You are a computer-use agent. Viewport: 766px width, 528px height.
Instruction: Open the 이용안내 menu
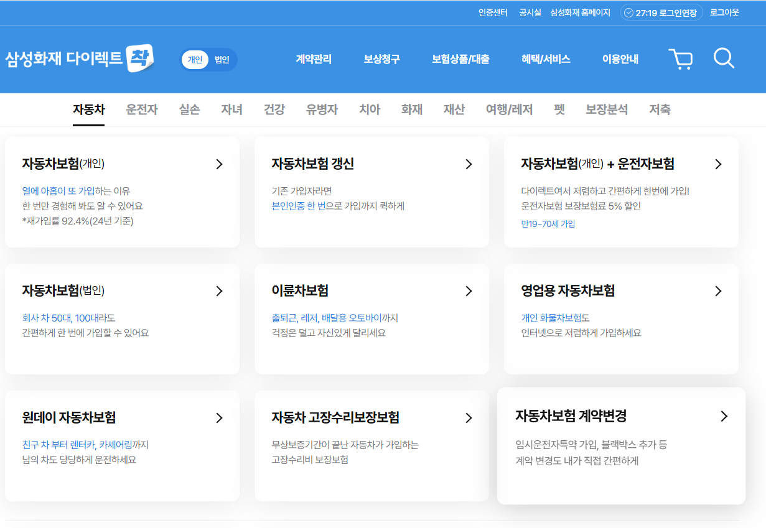pyautogui.click(x=620, y=60)
